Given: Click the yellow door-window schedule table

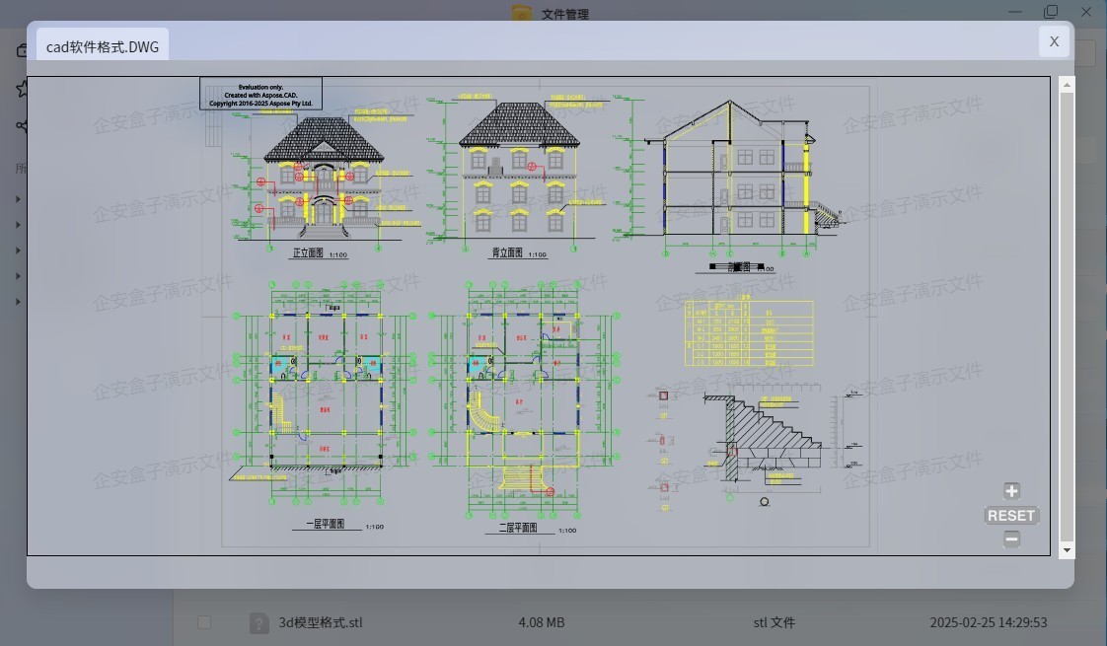Looking at the screenshot, I should (749, 332).
